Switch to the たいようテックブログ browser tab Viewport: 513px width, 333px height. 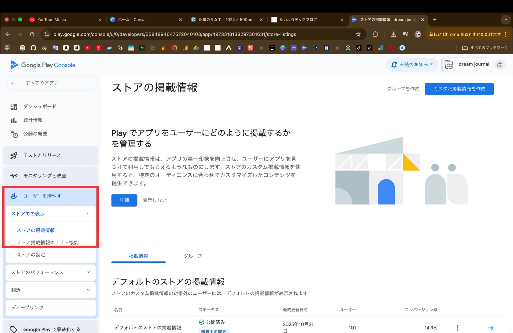(298, 20)
